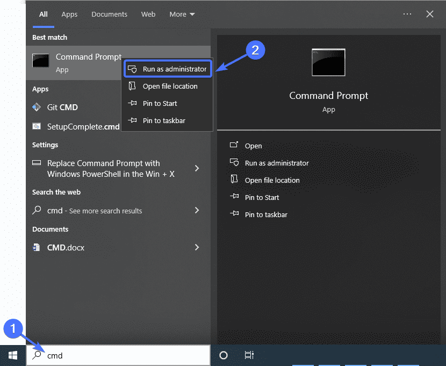Click the shield icon in context menu Run as administrator

click(x=132, y=69)
